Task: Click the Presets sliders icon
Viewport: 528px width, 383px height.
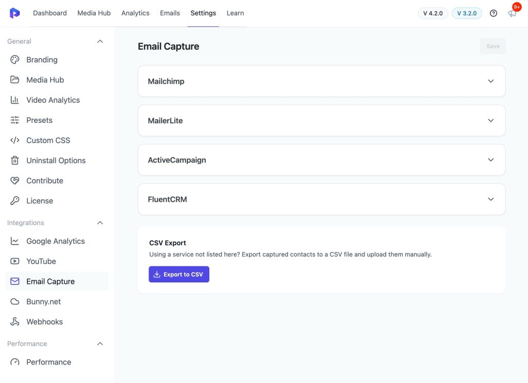Action: [15, 120]
